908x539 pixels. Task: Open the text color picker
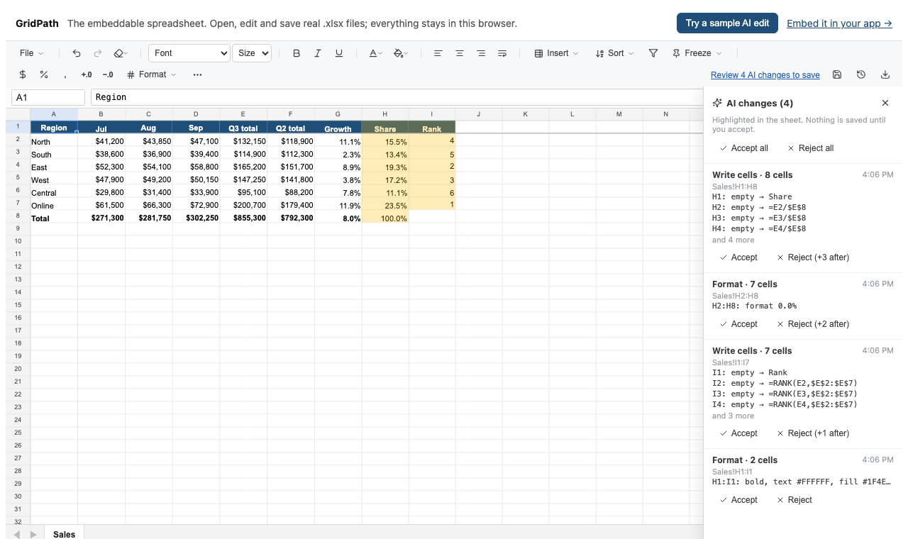[376, 53]
